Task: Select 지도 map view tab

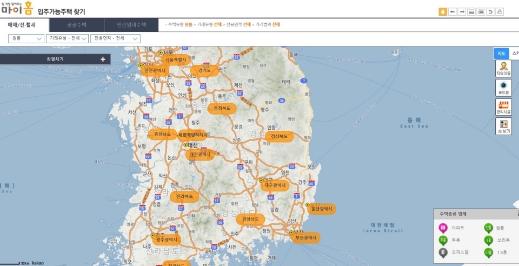Action: click(502, 54)
